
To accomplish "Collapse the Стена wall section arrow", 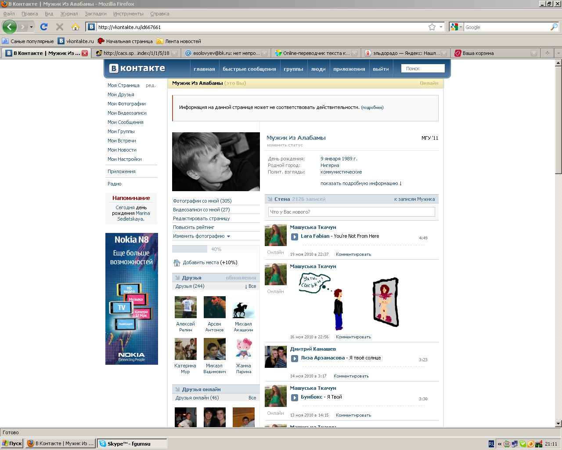I will (x=270, y=199).
